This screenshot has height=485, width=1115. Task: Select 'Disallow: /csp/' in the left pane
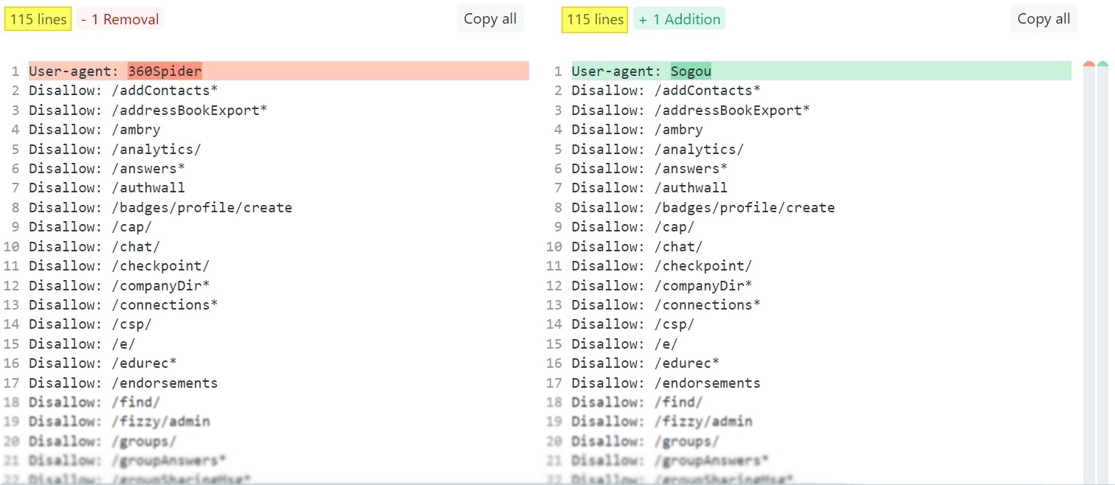[x=90, y=324]
